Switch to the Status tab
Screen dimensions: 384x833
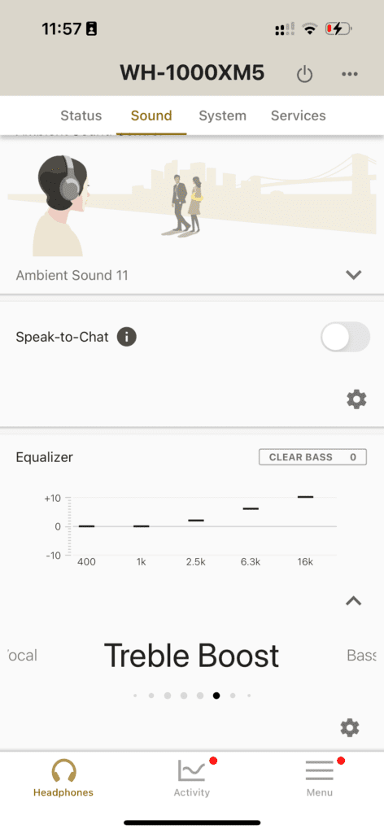click(81, 116)
